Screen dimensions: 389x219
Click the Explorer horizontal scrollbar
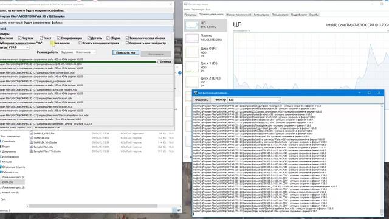click(x=93, y=206)
